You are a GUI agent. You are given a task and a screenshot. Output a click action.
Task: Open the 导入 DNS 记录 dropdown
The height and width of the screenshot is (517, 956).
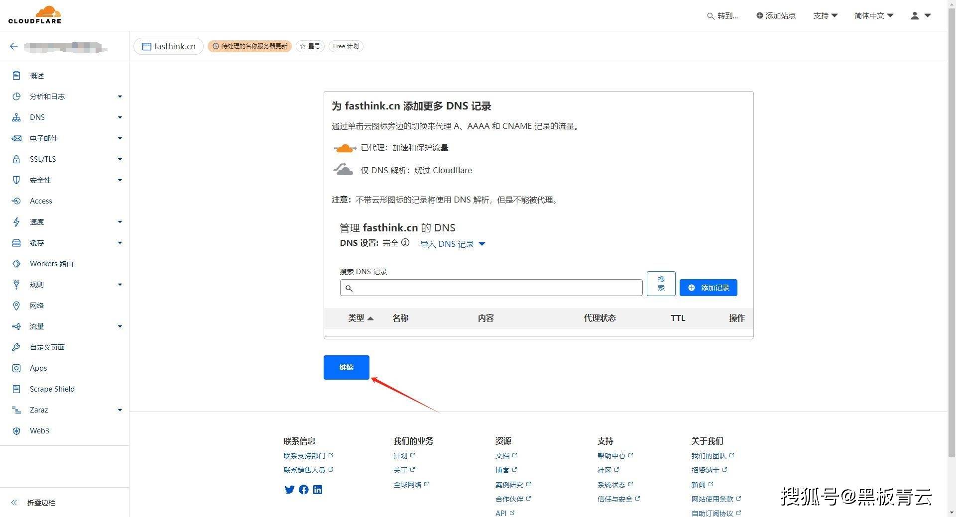453,244
